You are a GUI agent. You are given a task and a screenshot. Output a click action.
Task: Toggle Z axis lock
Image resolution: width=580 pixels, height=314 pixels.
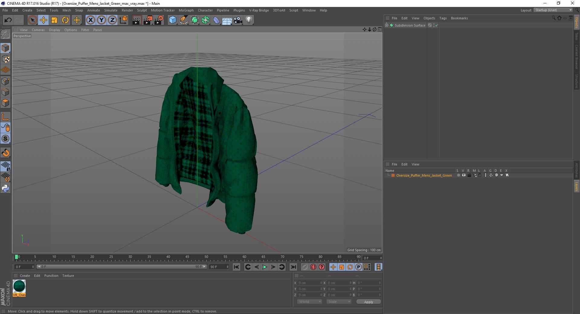click(x=112, y=20)
